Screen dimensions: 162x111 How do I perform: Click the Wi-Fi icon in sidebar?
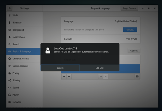point(10,15)
